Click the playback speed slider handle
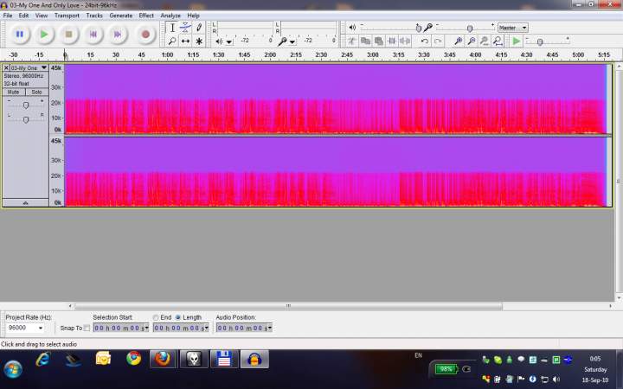This screenshot has height=389, width=623. (x=540, y=41)
